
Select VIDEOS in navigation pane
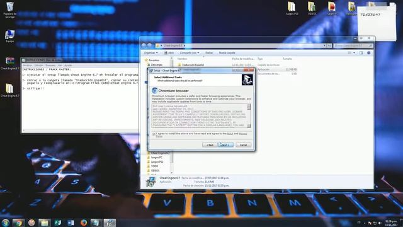pyautogui.click(x=153, y=171)
